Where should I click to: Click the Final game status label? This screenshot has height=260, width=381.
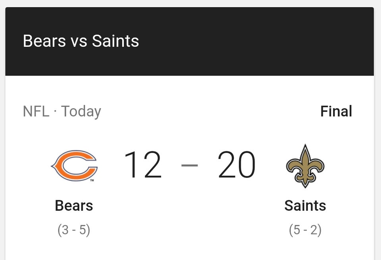[x=336, y=111]
